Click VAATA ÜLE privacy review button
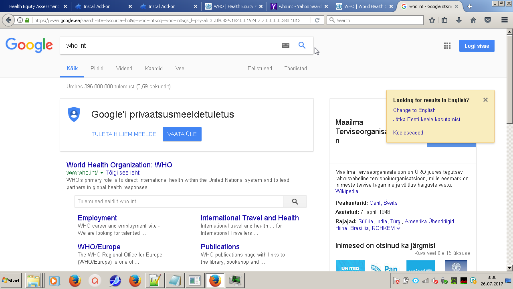The width and height of the screenshot is (513, 289). [x=182, y=134]
